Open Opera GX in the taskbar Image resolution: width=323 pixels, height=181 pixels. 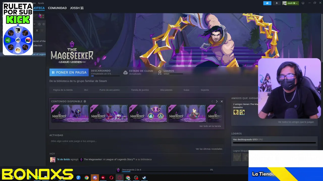(x=120, y=178)
